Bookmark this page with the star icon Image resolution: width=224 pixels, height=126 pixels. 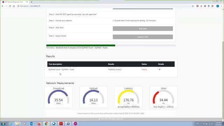click(x=193, y=6)
